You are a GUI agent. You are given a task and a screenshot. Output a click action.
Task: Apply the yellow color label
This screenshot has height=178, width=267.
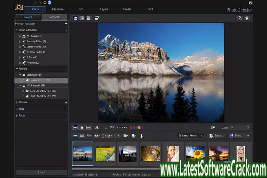tap(139, 128)
